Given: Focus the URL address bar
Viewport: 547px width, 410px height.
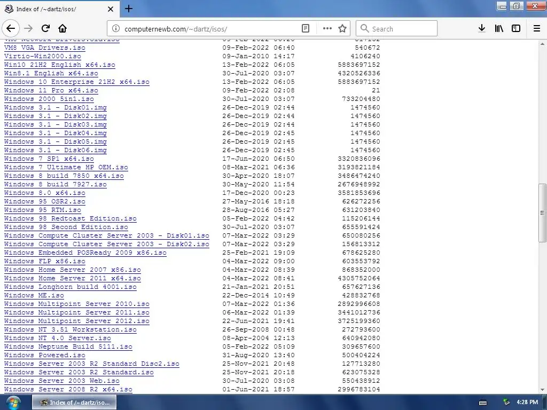Looking at the screenshot, I should 209,29.
